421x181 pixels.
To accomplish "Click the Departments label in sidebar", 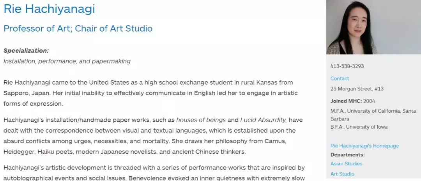I will point(348,154).
